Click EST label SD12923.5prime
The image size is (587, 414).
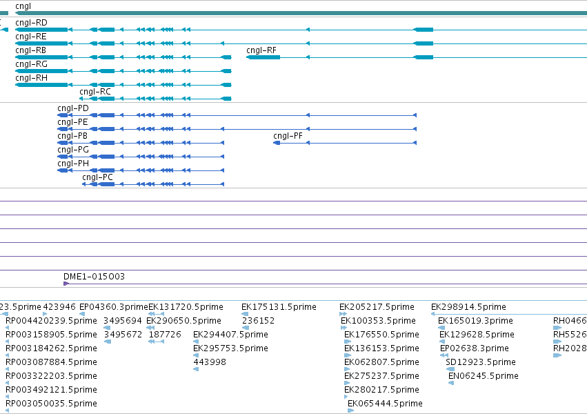481,363
